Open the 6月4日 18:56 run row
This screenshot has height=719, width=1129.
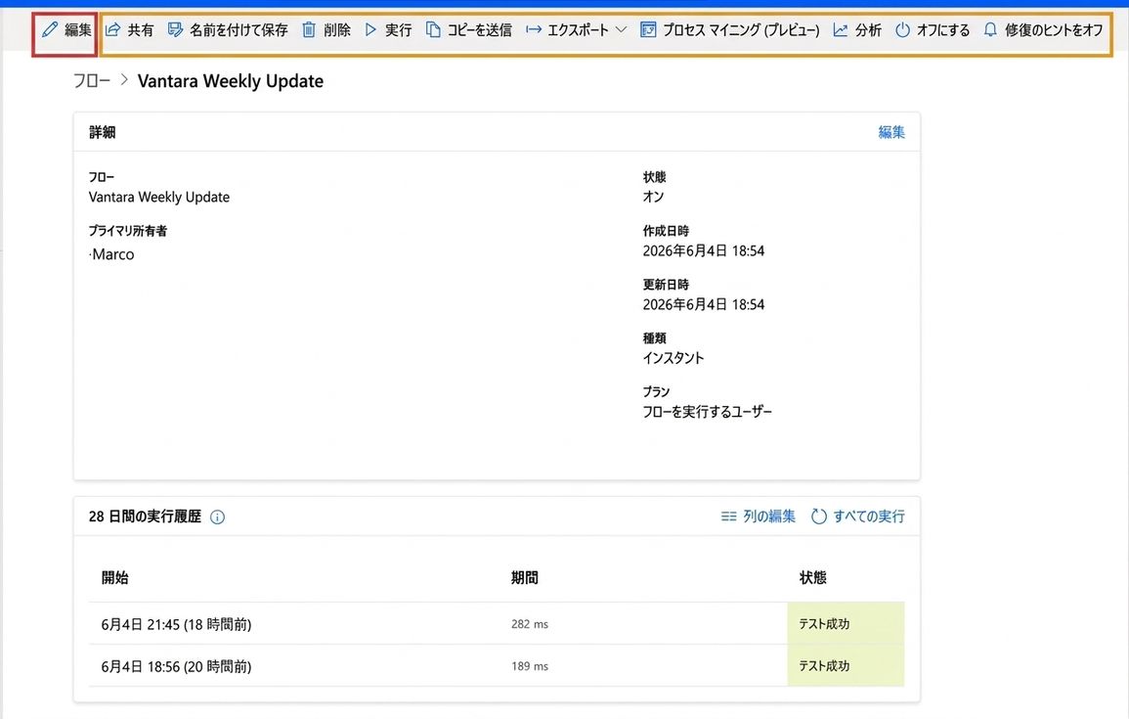tap(497, 666)
